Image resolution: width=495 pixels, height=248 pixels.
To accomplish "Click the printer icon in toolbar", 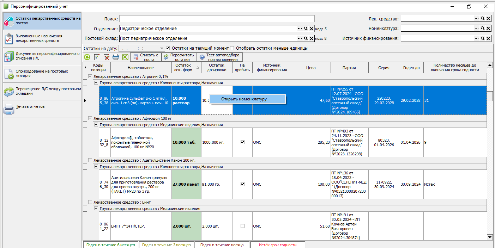I will [x=116, y=57].
